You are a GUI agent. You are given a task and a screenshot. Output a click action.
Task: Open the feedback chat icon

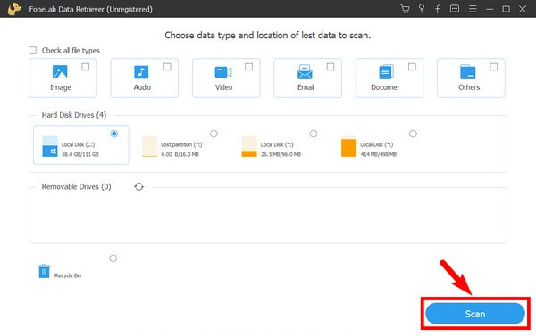pyautogui.click(x=455, y=9)
